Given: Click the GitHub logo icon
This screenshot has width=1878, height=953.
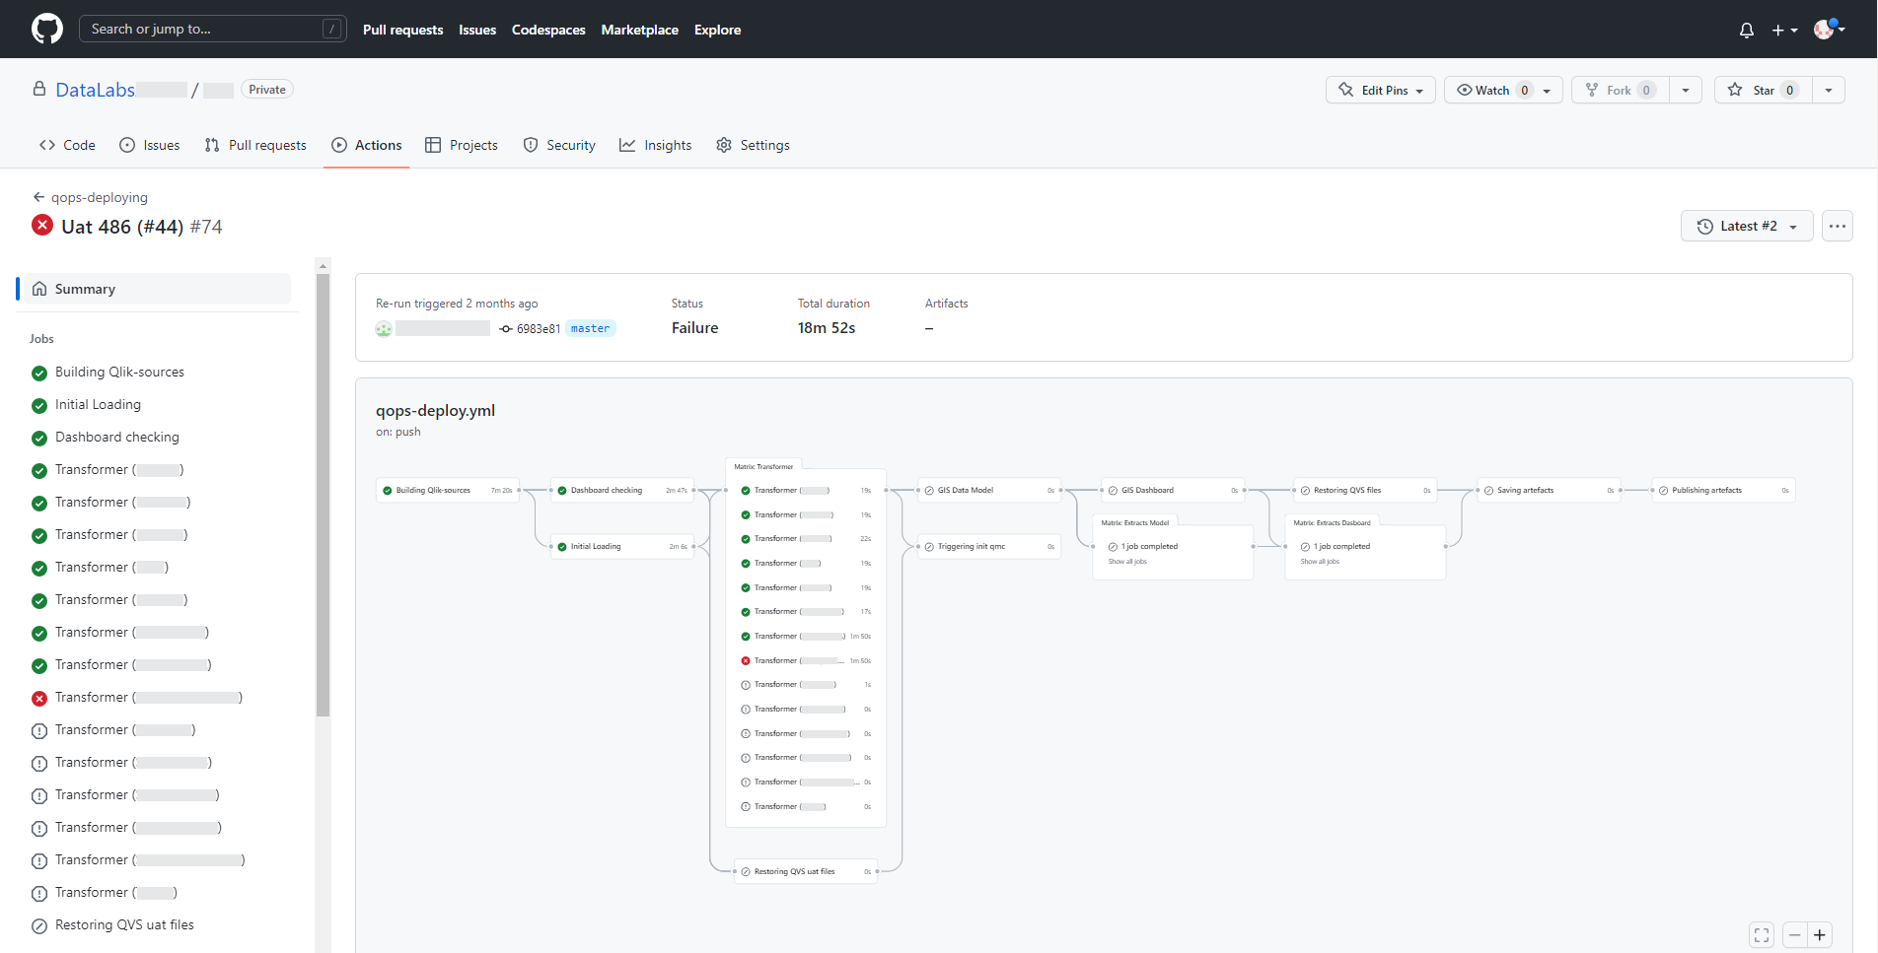Looking at the screenshot, I should click(46, 29).
